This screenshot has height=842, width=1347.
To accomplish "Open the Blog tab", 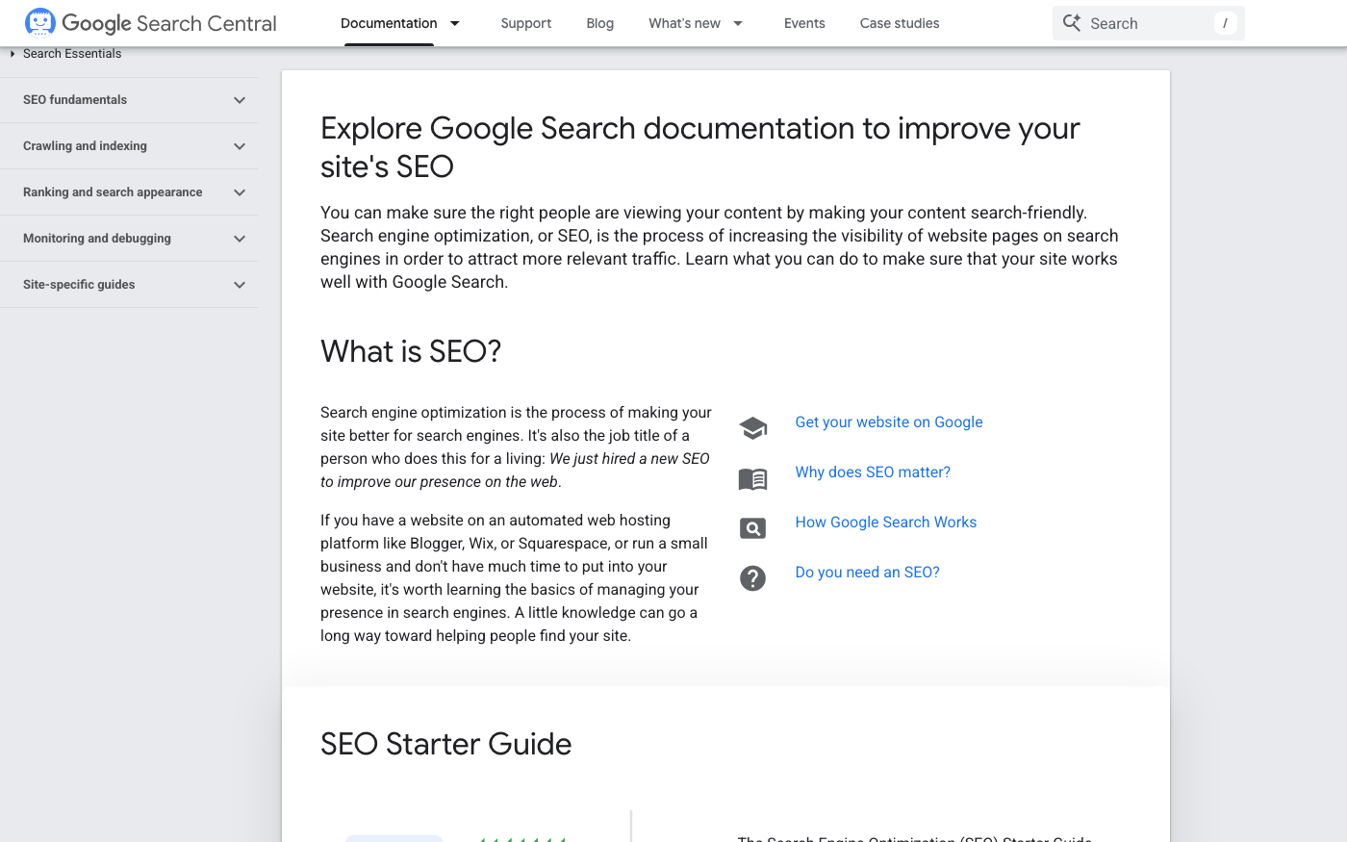I will [x=599, y=23].
